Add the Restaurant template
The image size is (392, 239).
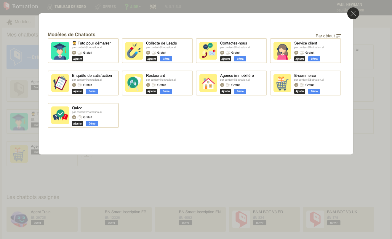click(x=151, y=91)
